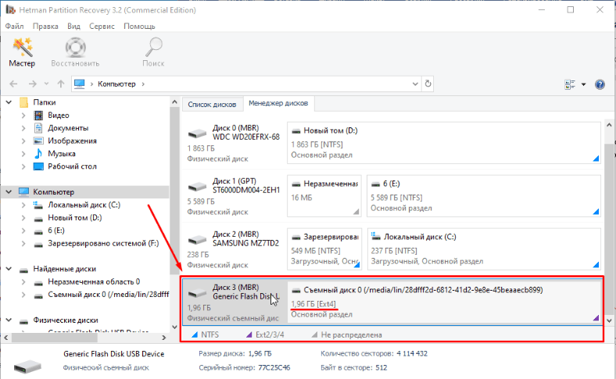
Task: Click Ext2/3/4 legend entry
Action: pyautogui.click(x=265, y=335)
